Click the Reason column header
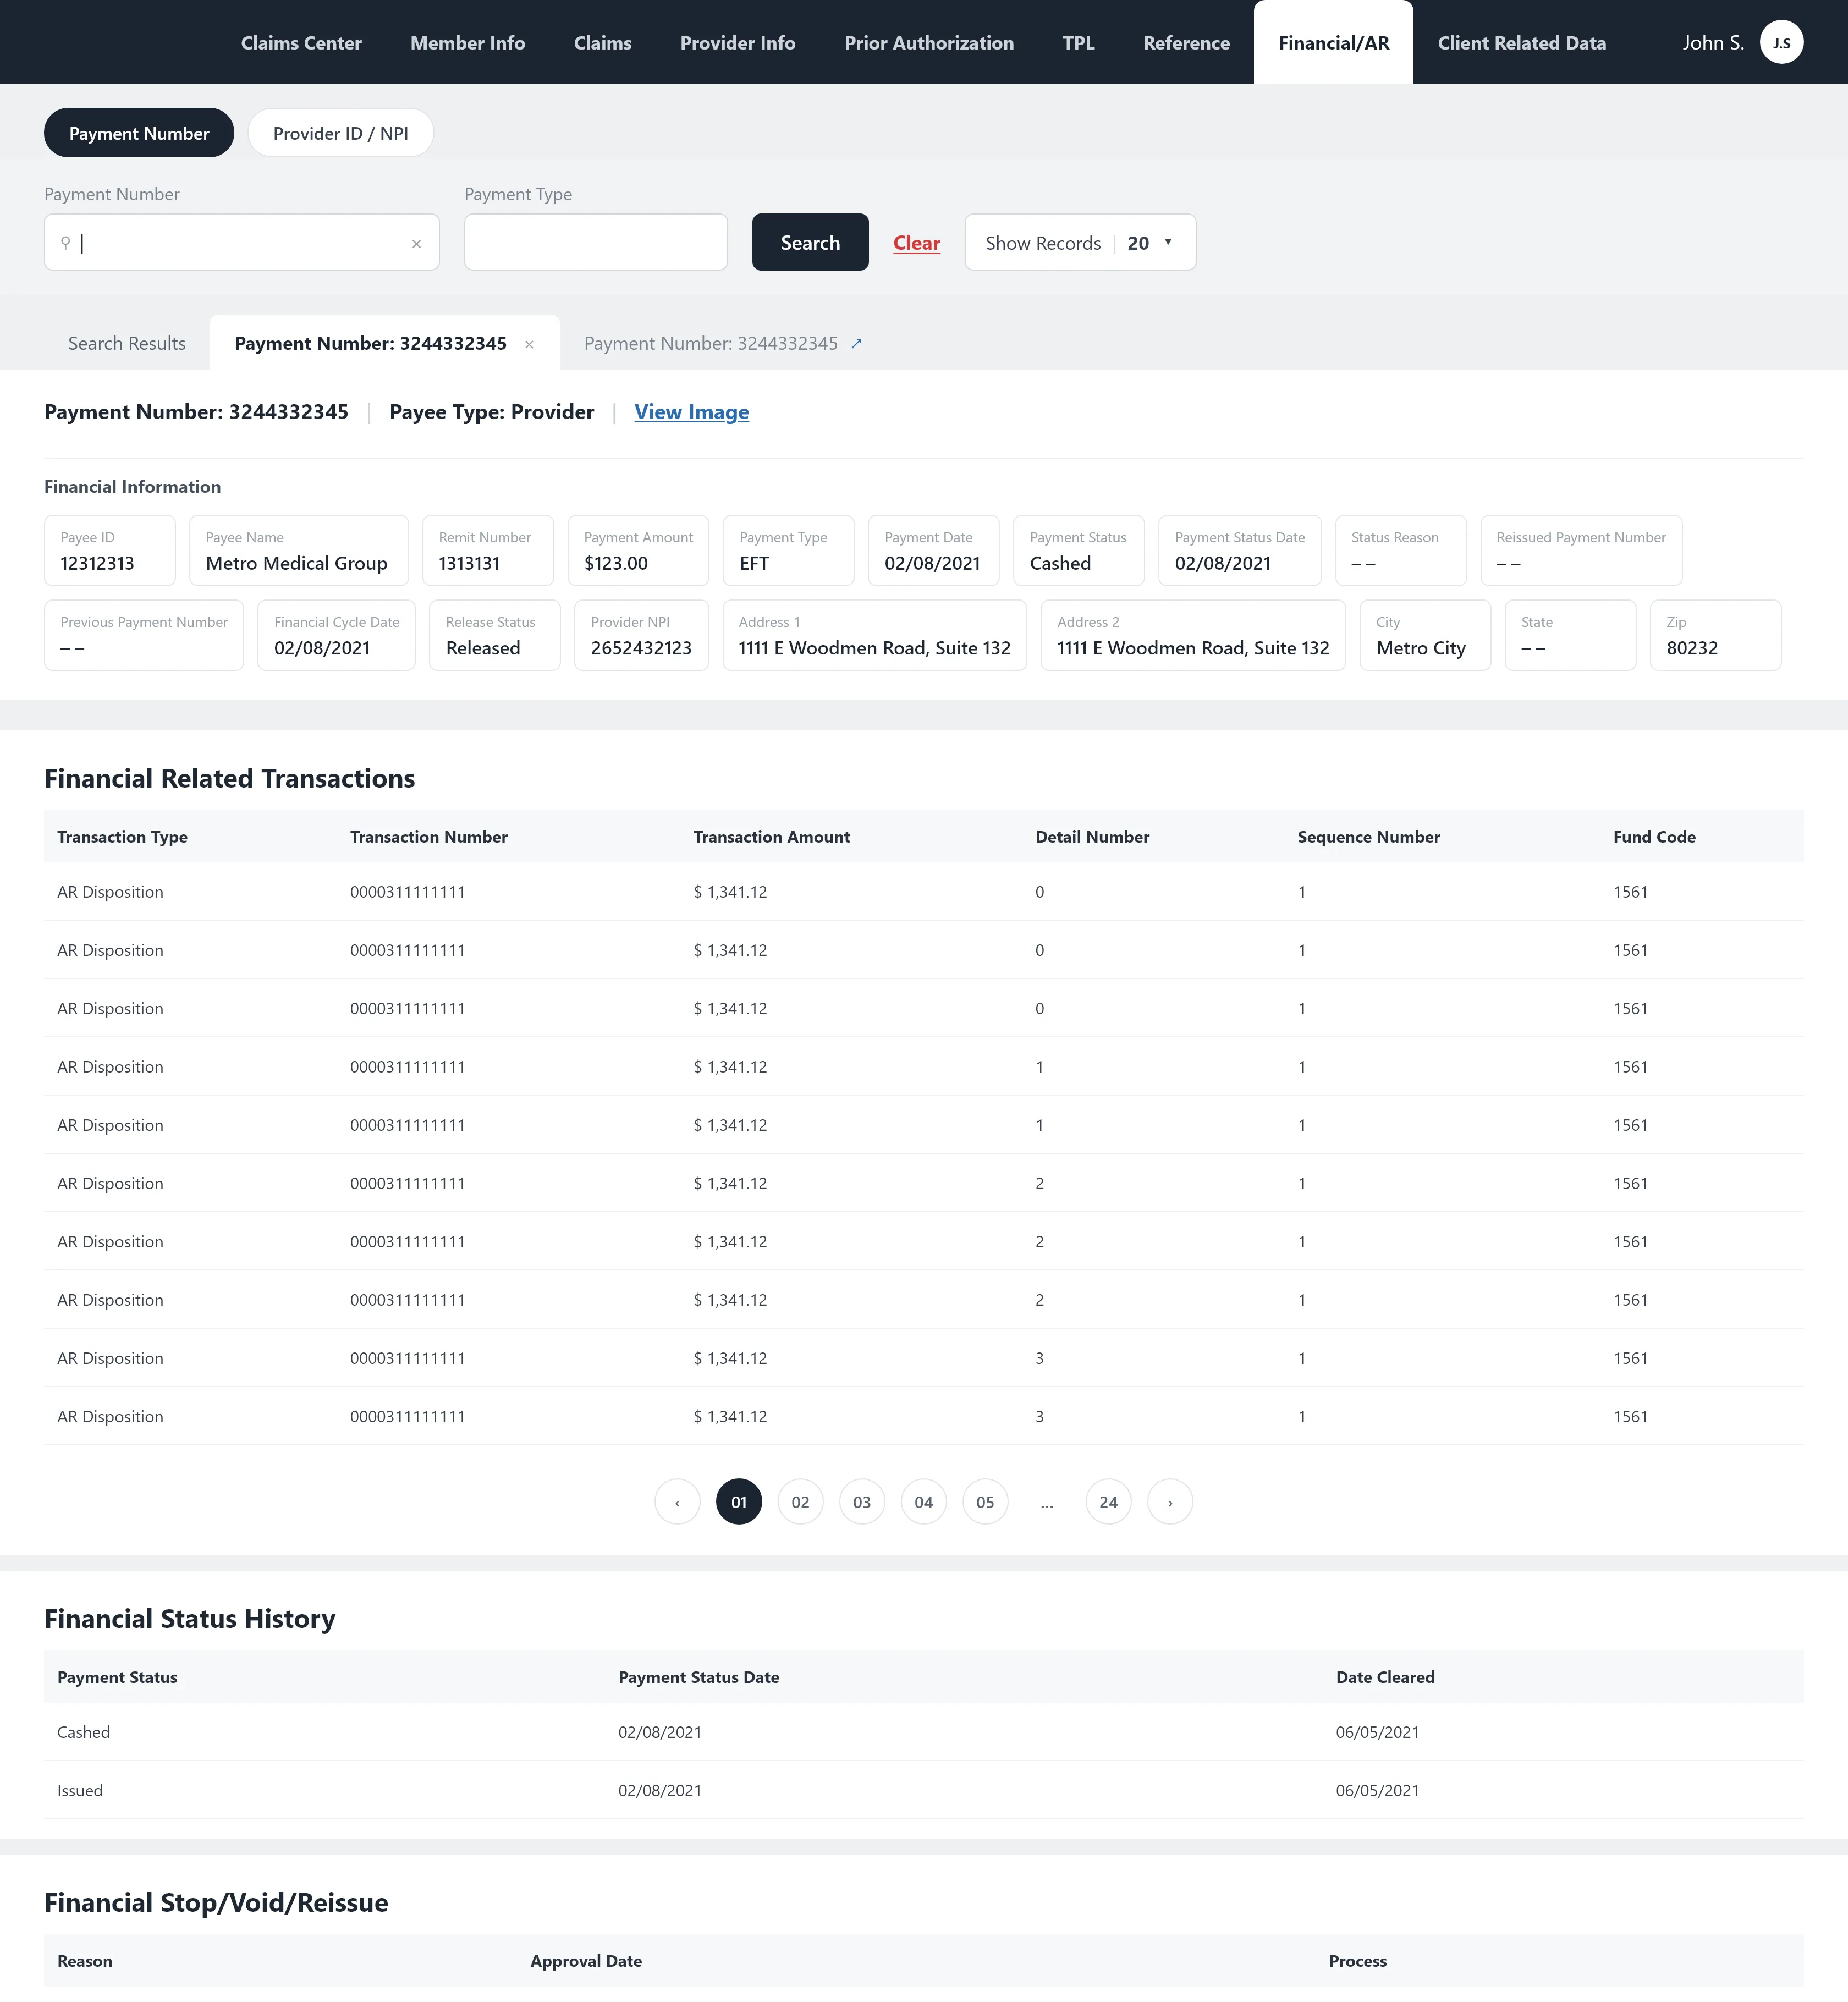 coord(85,1961)
